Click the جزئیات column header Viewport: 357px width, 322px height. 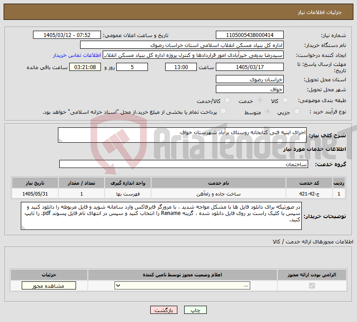(x=49, y=275)
